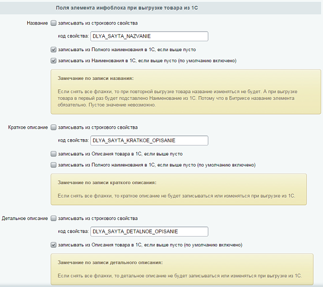
Task: Enable string property checkbox for Название
Action: tap(53, 23)
